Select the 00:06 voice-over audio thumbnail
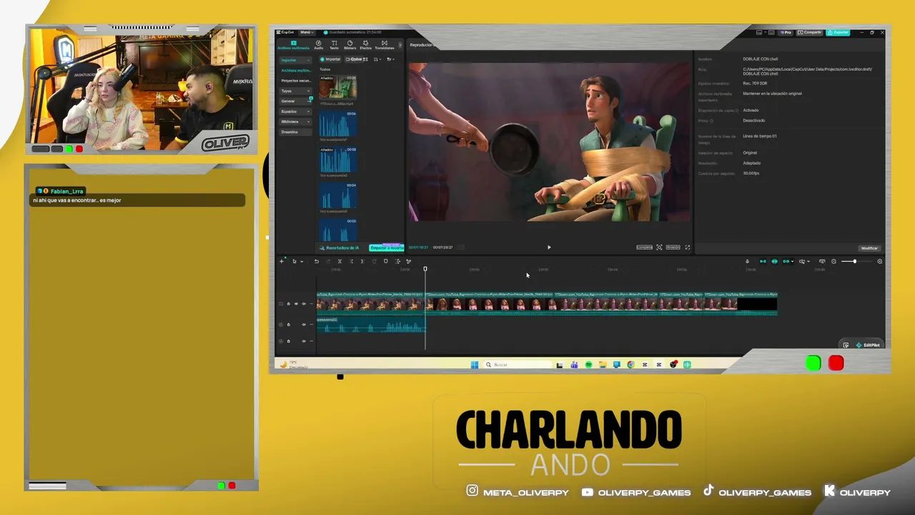Screen dimensions: 915x515 (337, 124)
